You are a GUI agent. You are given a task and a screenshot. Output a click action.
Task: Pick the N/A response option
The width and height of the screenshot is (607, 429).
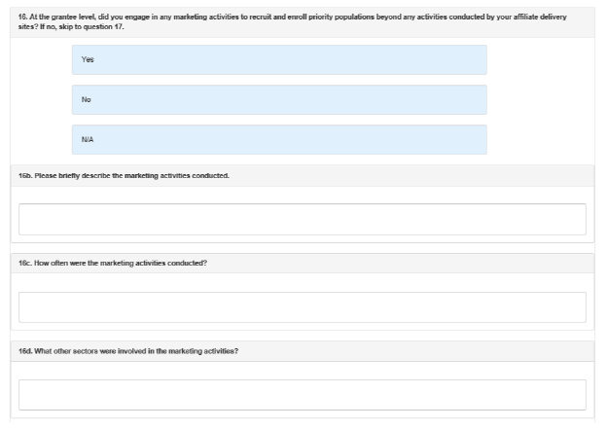(x=279, y=139)
